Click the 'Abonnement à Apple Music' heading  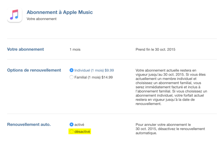[60, 12]
